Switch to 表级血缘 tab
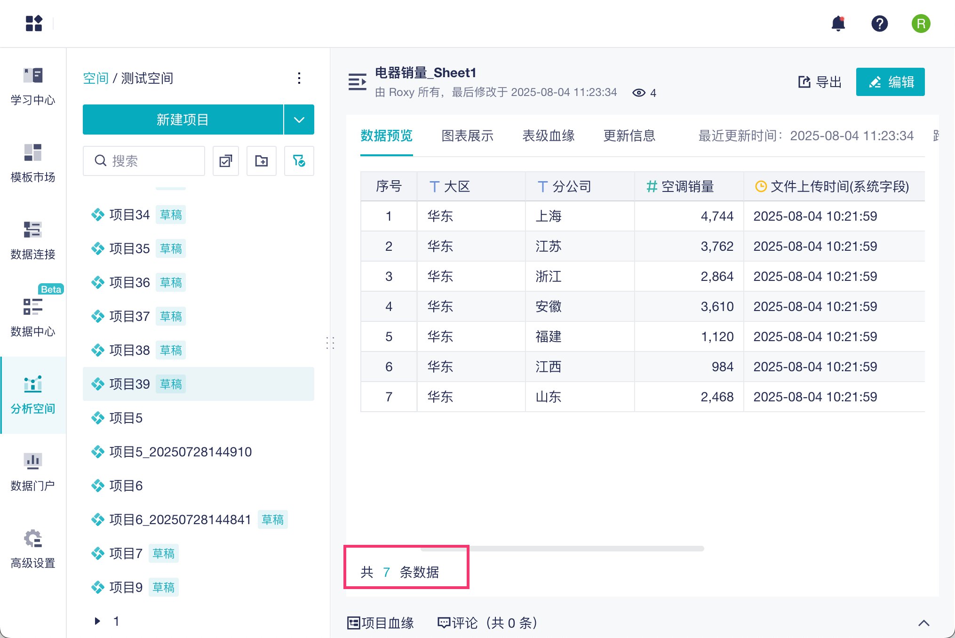The height and width of the screenshot is (638, 955). (x=548, y=136)
